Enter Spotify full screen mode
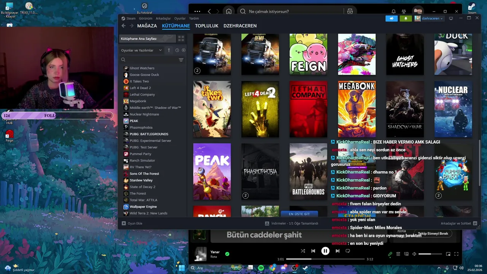 pyautogui.click(x=456, y=254)
